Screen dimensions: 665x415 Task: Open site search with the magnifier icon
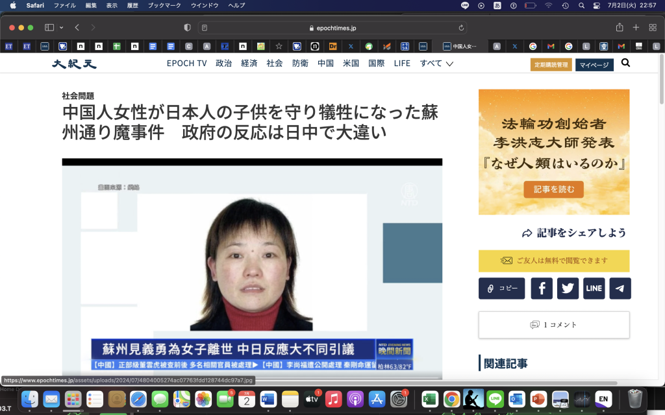click(x=625, y=63)
